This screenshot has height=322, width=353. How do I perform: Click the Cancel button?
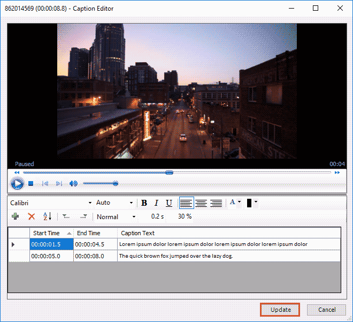pyautogui.click(x=326, y=310)
